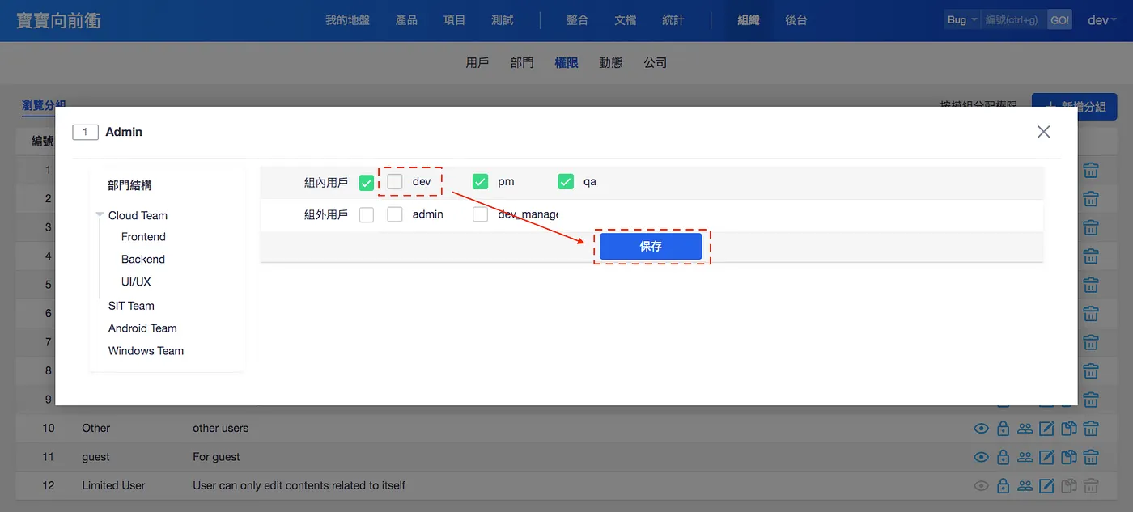Delete the guest group with trash icon
Viewport: 1133px width, 512px height.
(1091, 457)
